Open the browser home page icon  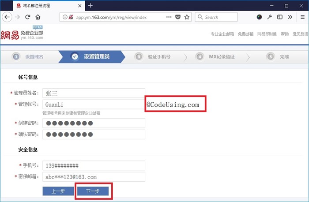coord(38,17)
